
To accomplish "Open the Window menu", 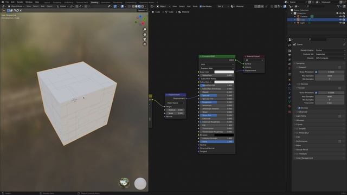I will tap(29, 2).
